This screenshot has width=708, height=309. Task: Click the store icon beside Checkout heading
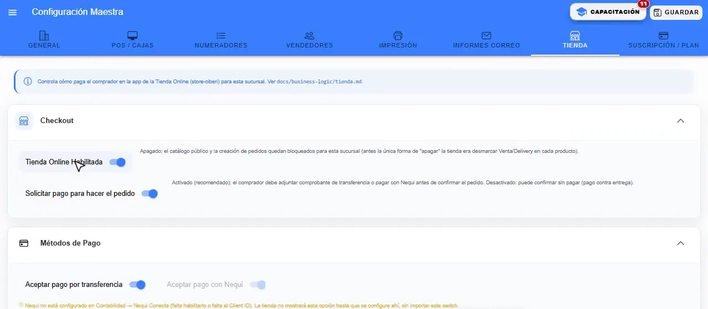[x=24, y=121]
